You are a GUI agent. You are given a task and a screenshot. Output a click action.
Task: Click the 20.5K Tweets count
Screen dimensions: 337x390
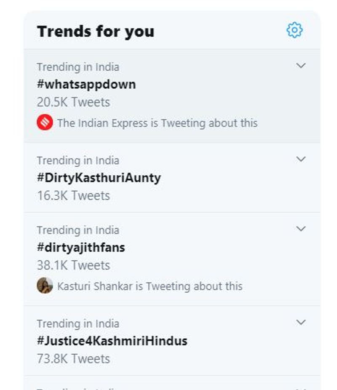(x=73, y=102)
